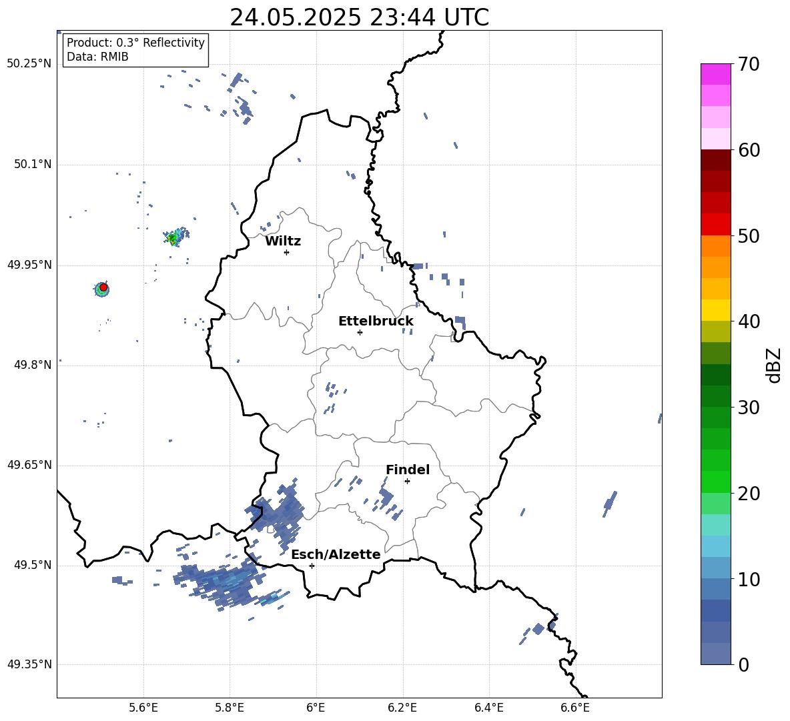Pick the yellow swatch above 40
Viewport: 790px width, 721px height.
pos(715,311)
